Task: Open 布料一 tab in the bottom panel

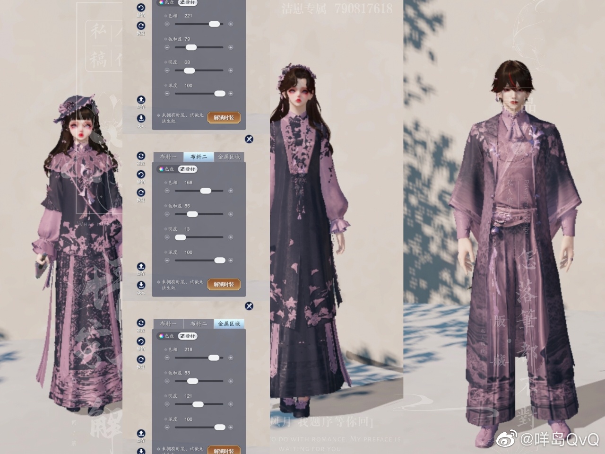Action: (168, 324)
